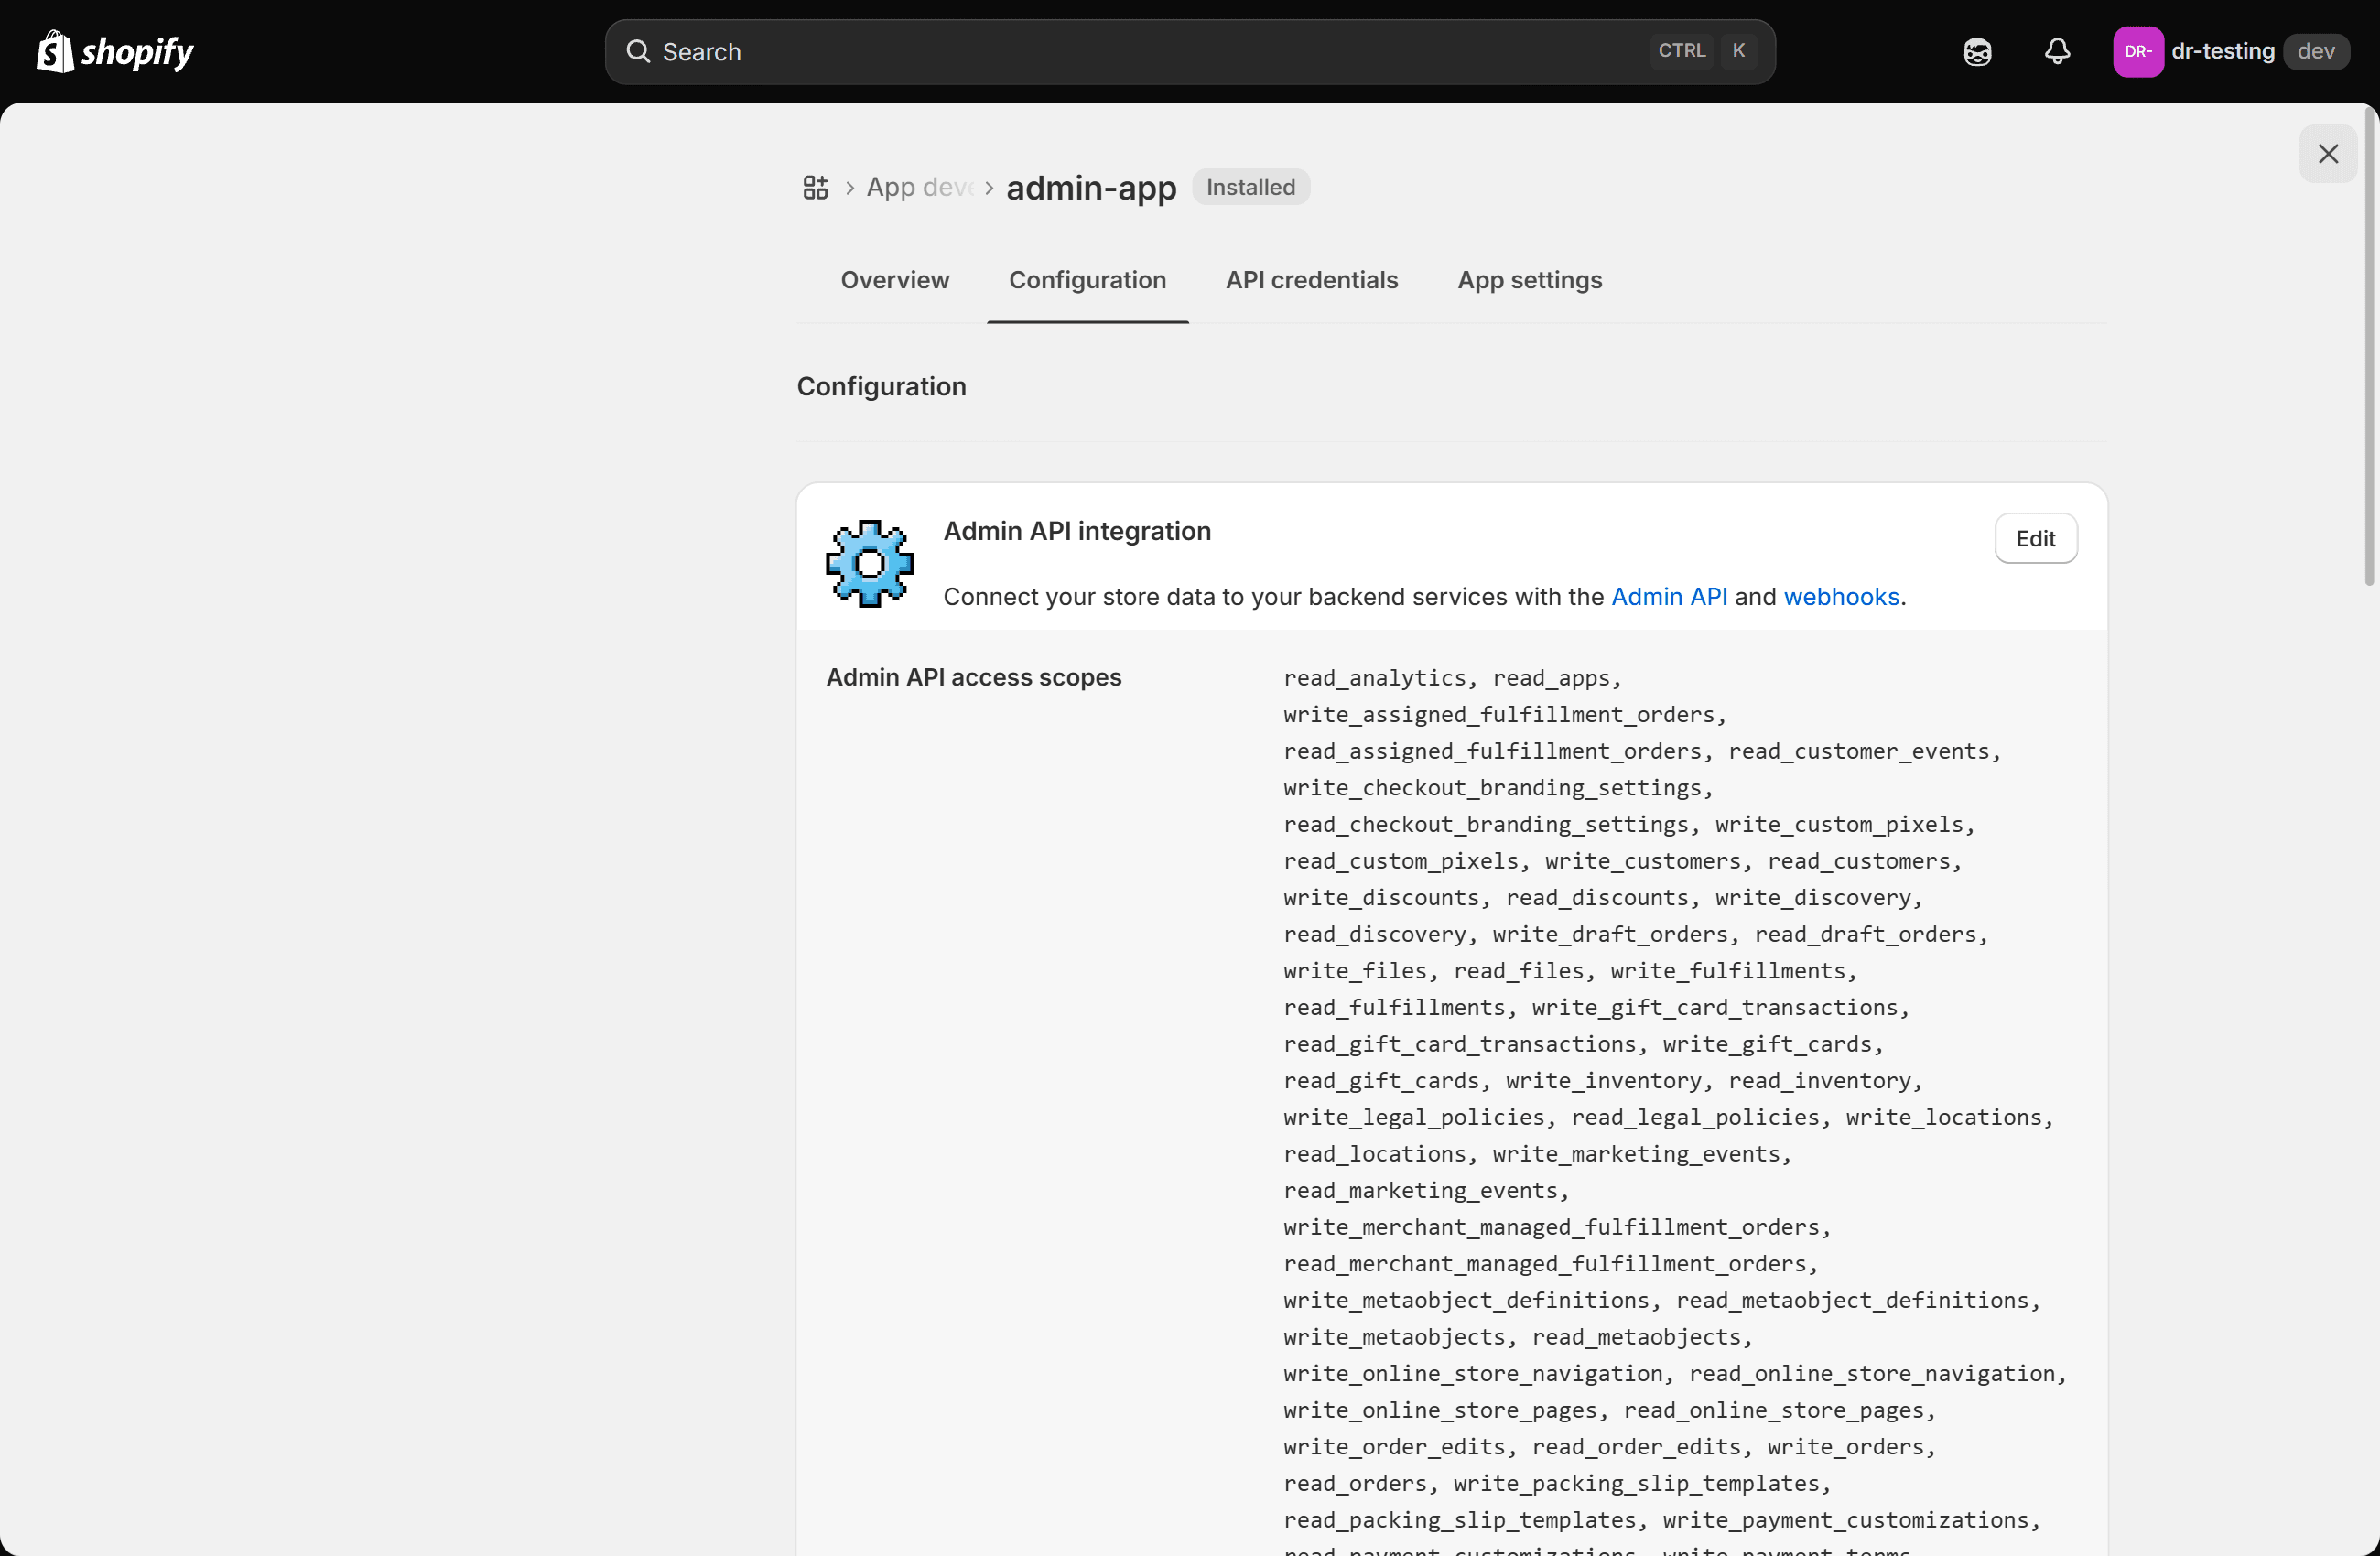Follow the Admin API link

[x=1668, y=597]
